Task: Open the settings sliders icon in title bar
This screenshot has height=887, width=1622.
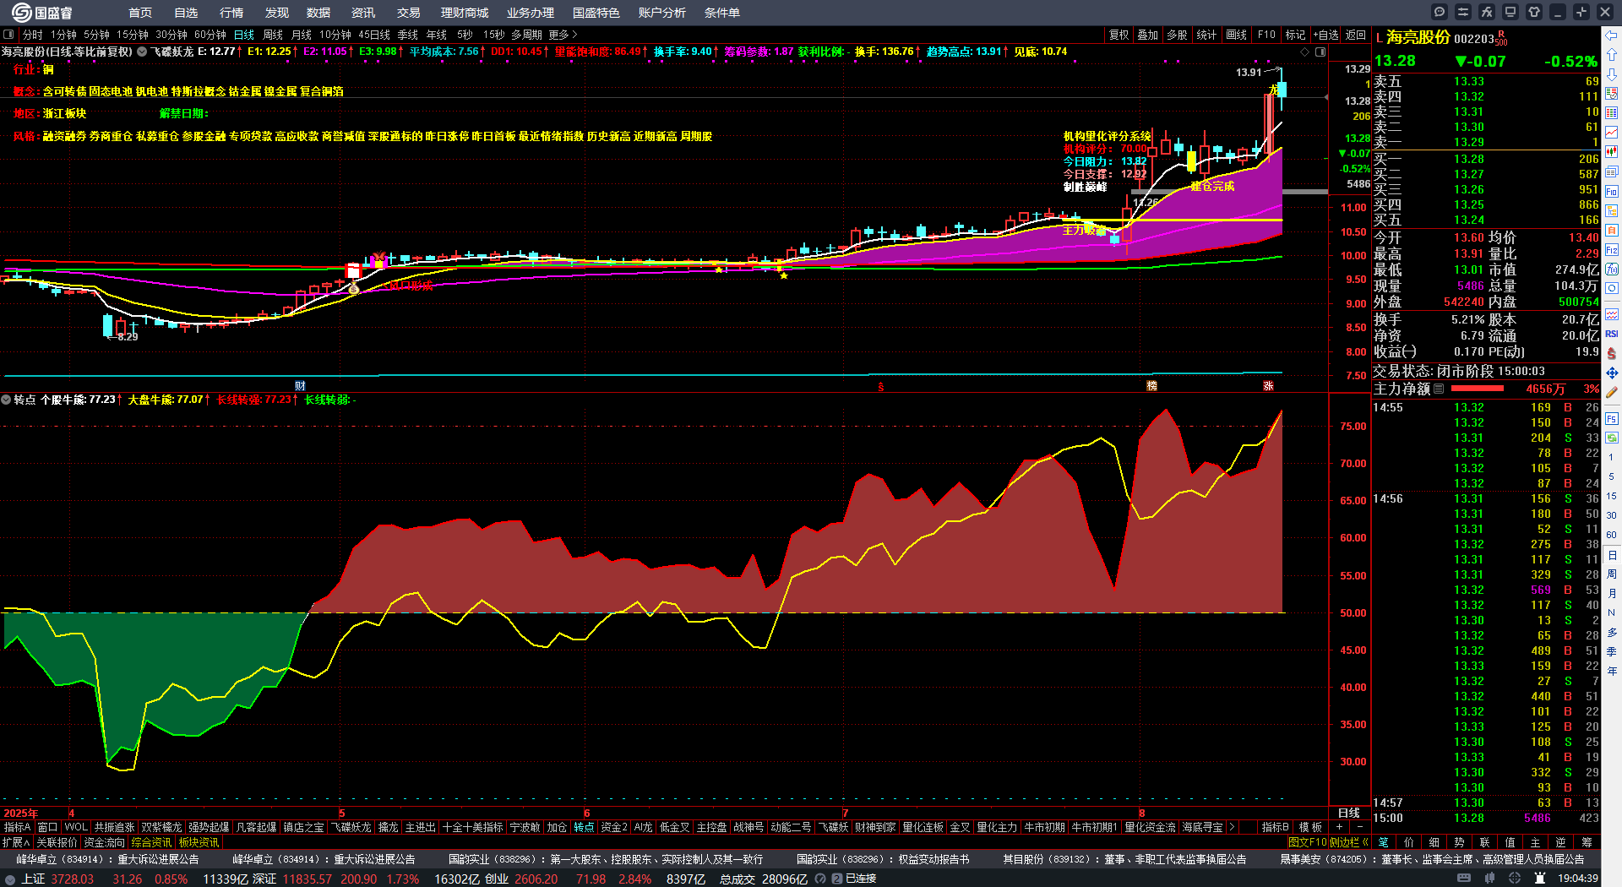Action: (1463, 12)
